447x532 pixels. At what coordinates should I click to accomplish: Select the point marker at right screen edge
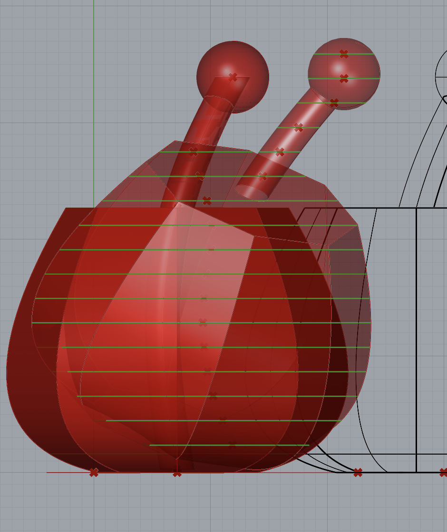443,472
